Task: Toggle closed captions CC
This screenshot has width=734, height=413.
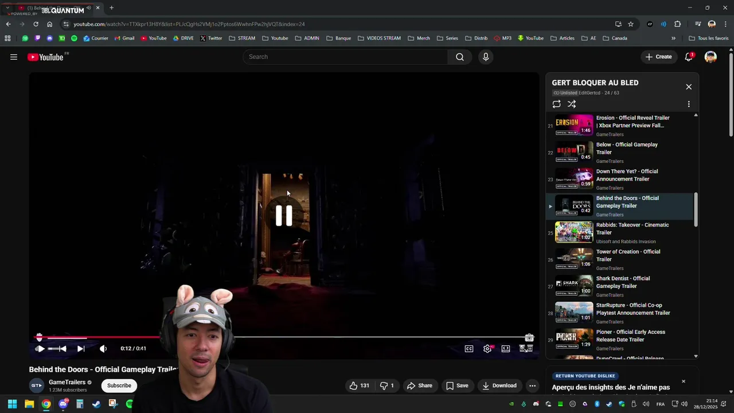Action: [469, 349]
